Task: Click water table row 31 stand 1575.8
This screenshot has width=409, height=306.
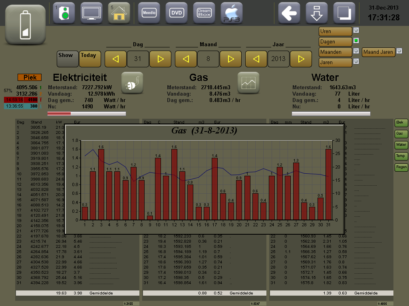Action: click(x=307, y=283)
